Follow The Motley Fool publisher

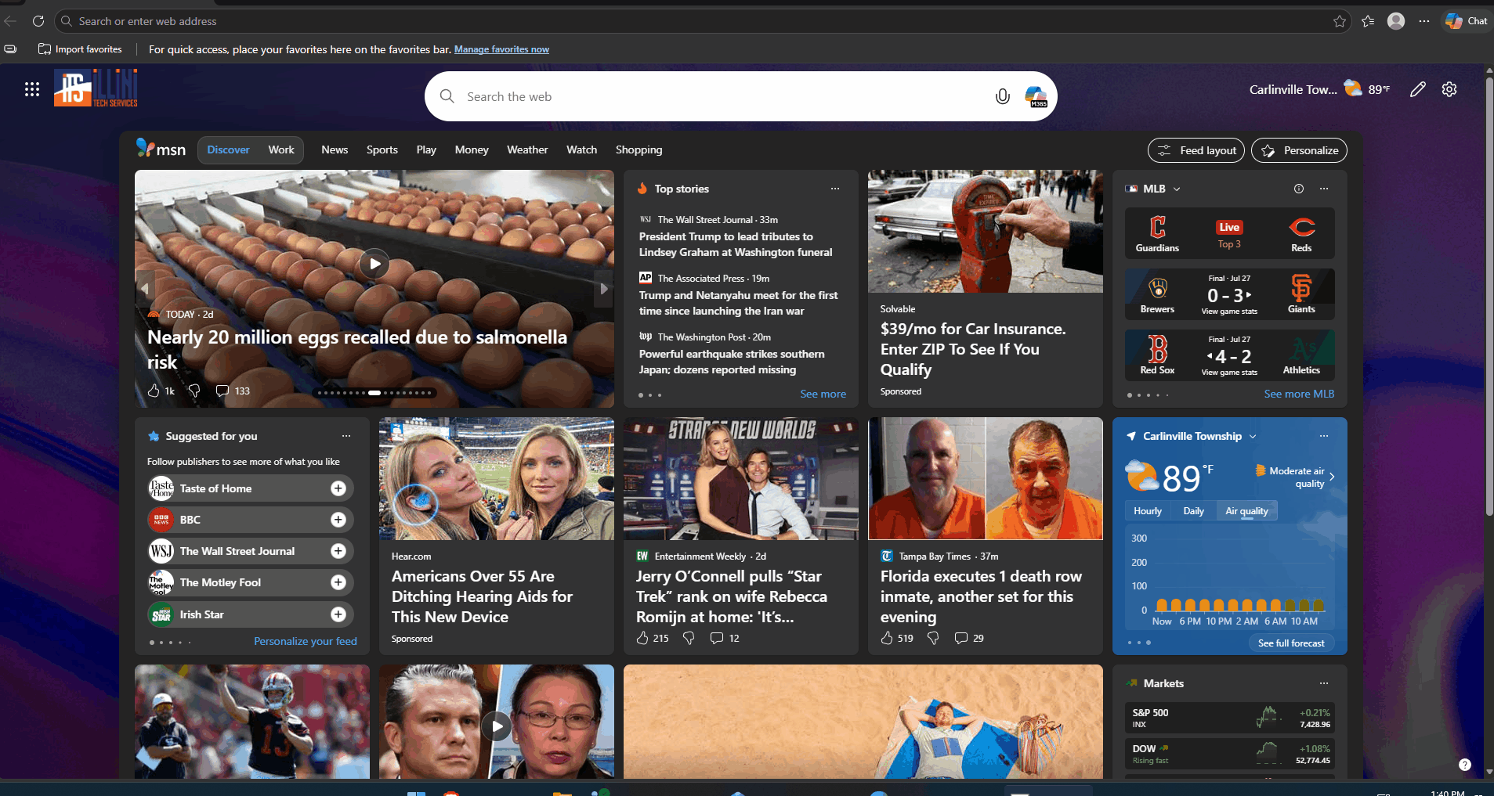point(338,582)
